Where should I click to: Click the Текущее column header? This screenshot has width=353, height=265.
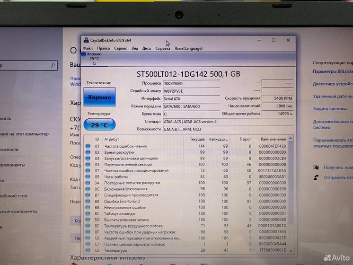(x=197, y=139)
